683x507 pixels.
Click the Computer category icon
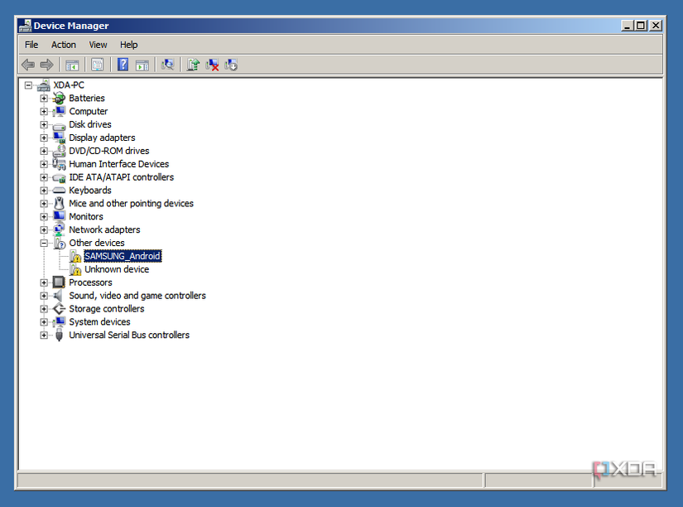(59, 111)
